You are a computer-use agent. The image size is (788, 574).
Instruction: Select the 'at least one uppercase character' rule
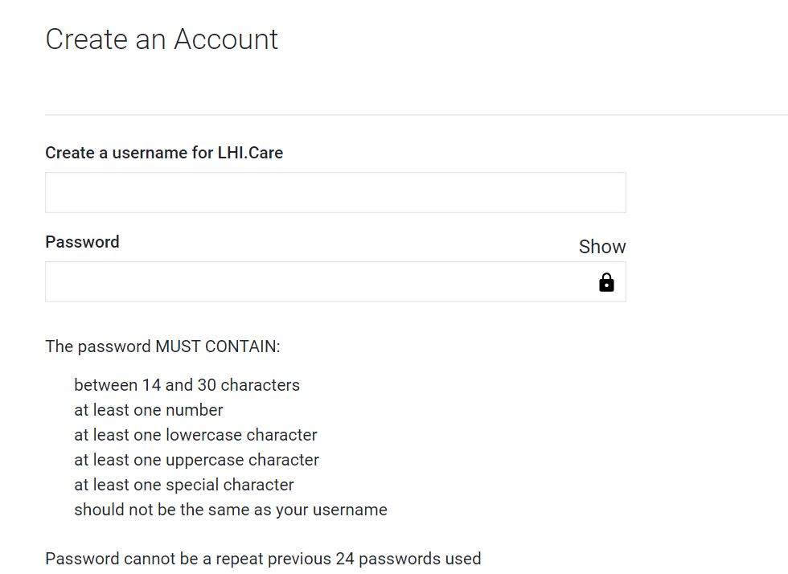(x=196, y=460)
